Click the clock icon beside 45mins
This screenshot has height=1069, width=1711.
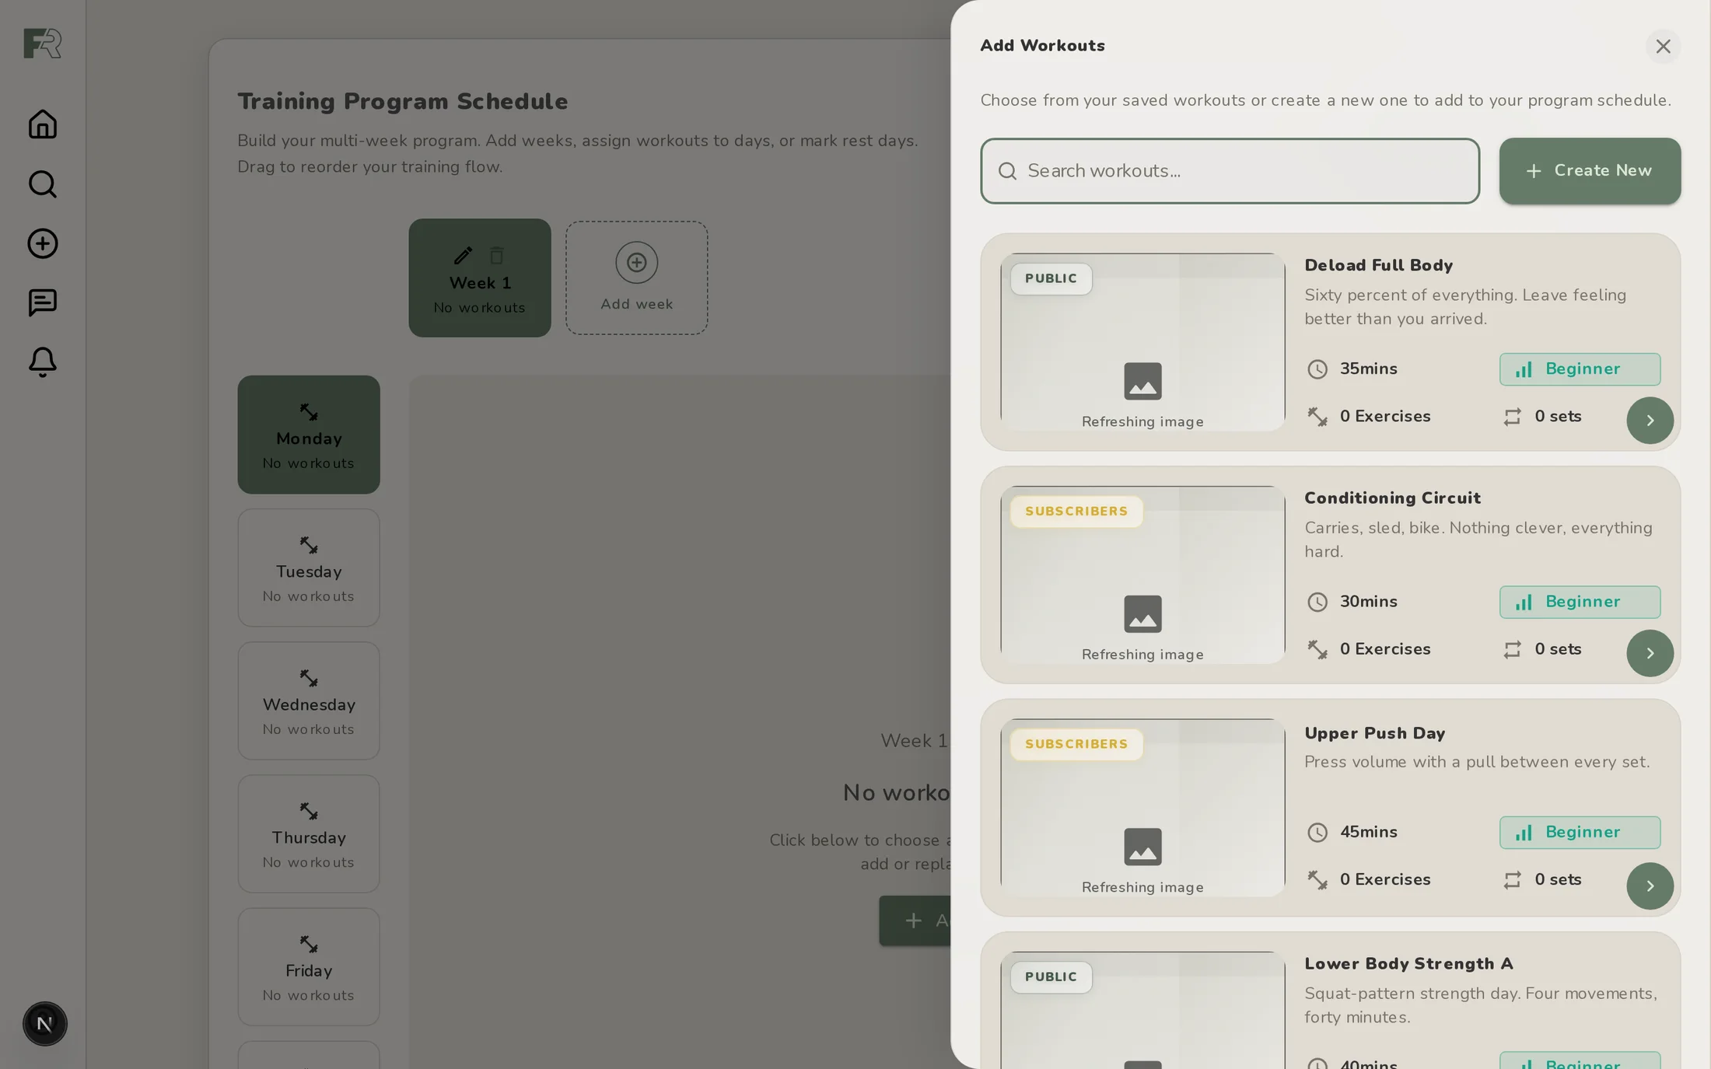1317,833
